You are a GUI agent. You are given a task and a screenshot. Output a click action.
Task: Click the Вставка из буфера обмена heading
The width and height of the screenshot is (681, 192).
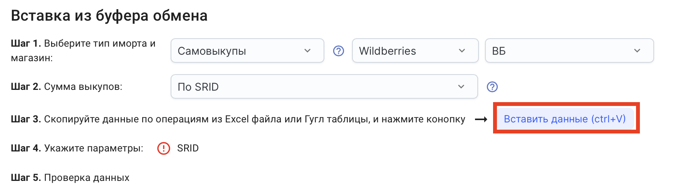click(109, 16)
